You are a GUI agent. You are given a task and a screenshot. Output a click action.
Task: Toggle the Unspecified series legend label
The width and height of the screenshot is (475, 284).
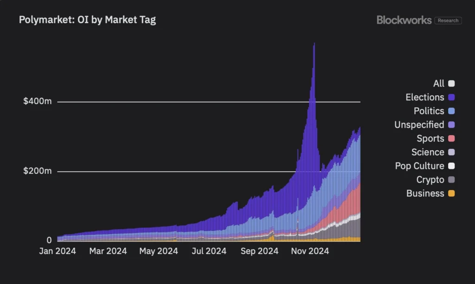pyautogui.click(x=419, y=125)
